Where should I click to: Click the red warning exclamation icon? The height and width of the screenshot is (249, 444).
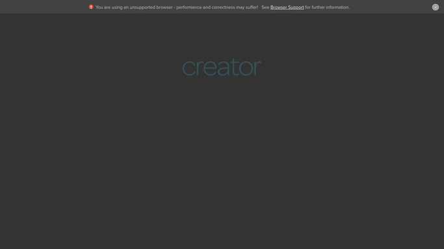tap(91, 7)
